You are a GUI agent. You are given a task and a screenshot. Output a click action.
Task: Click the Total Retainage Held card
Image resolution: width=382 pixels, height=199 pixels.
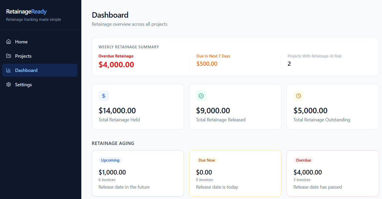point(138,107)
